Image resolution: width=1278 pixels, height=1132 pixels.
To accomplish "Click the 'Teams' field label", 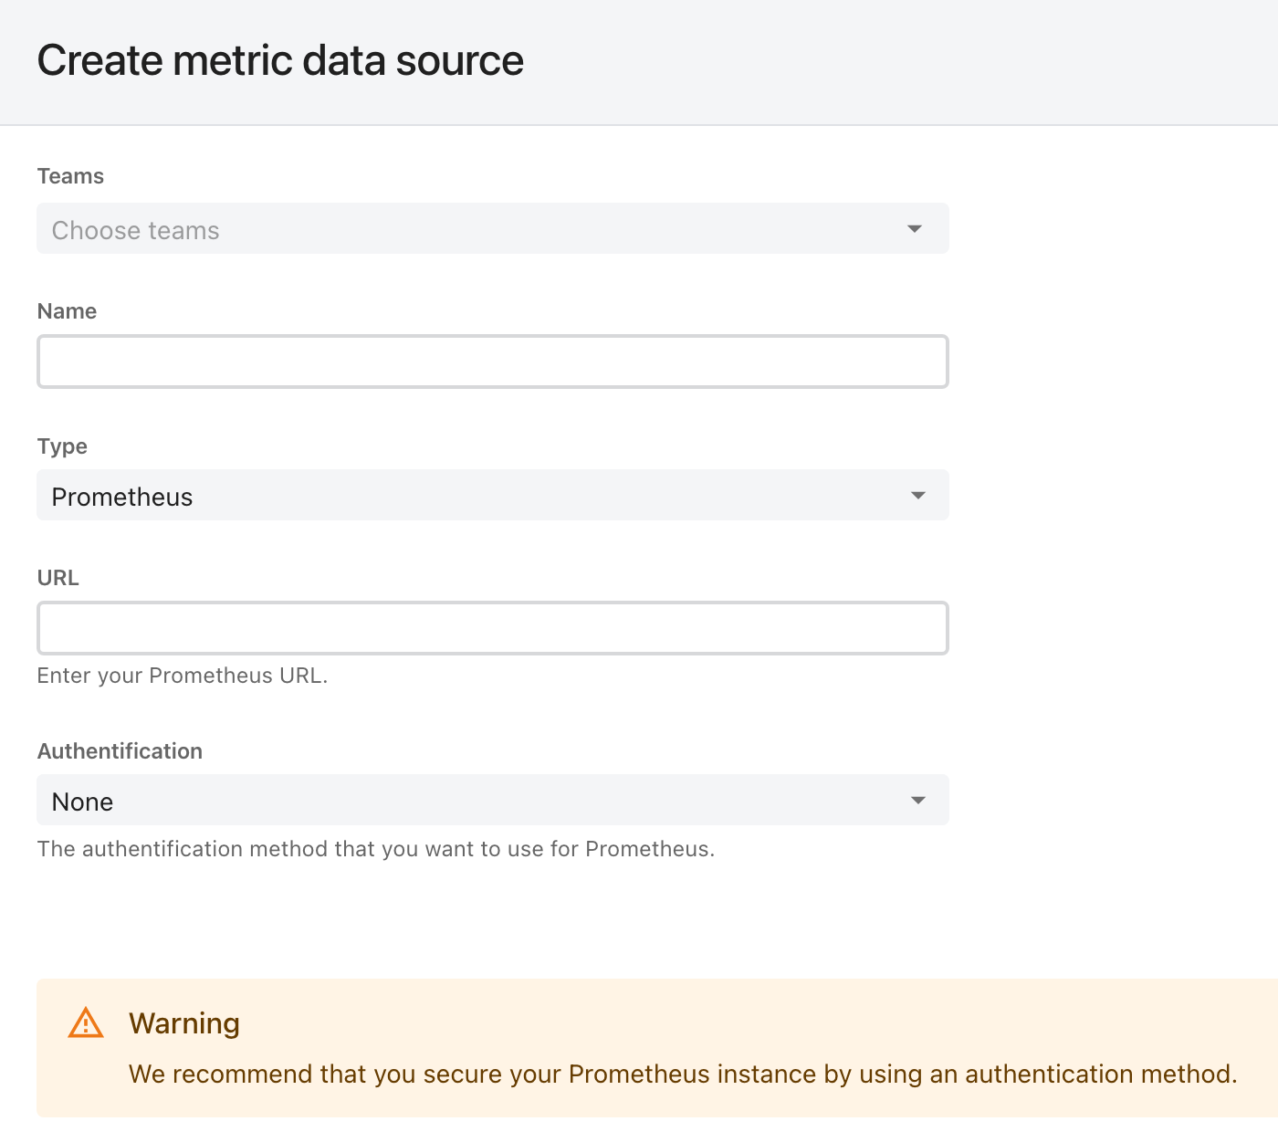I will point(70,176).
